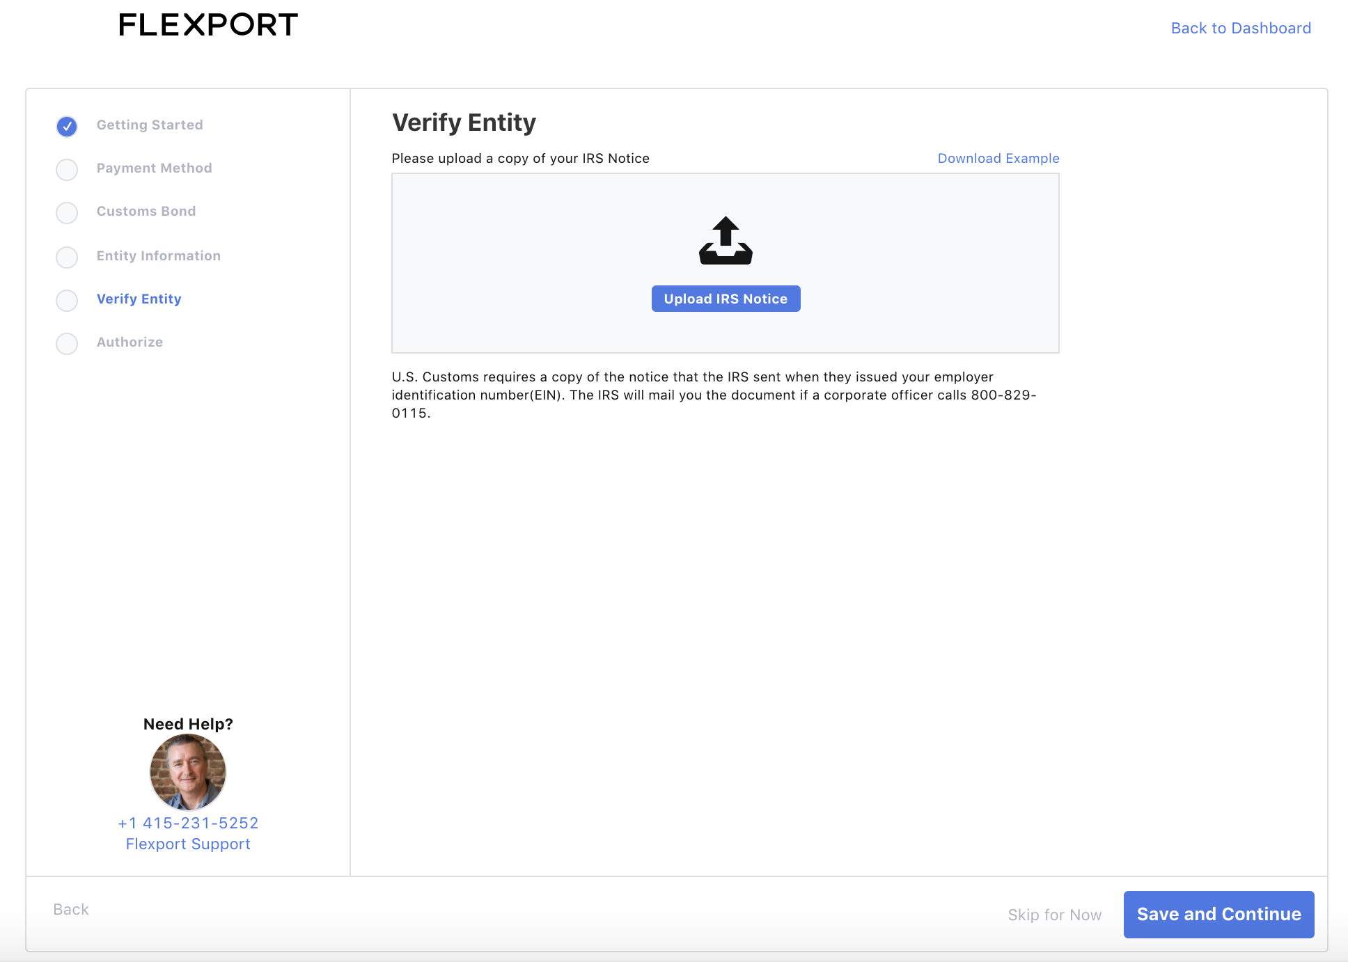Viewport: 1348px width, 962px height.
Task: Click the Getting Started completed checkmark circle
Action: point(67,126)
